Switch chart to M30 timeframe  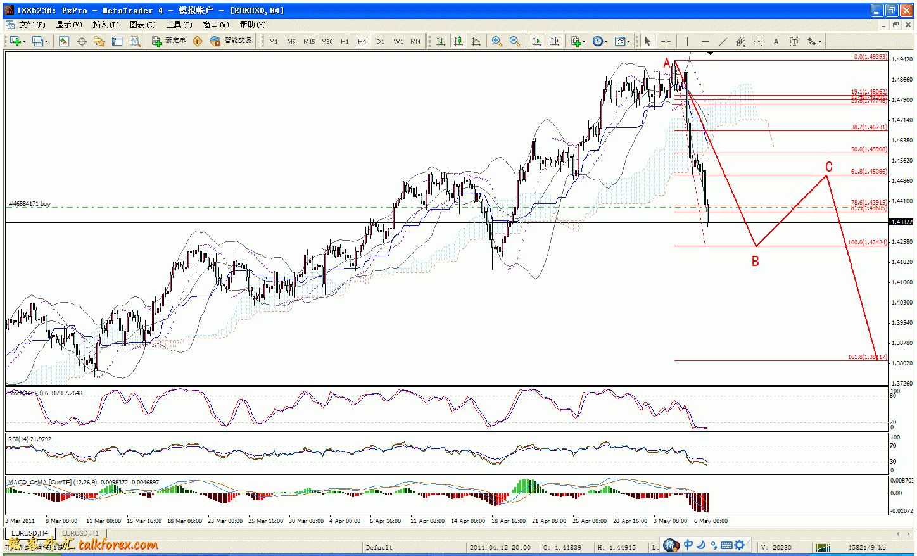coord(327,42)
